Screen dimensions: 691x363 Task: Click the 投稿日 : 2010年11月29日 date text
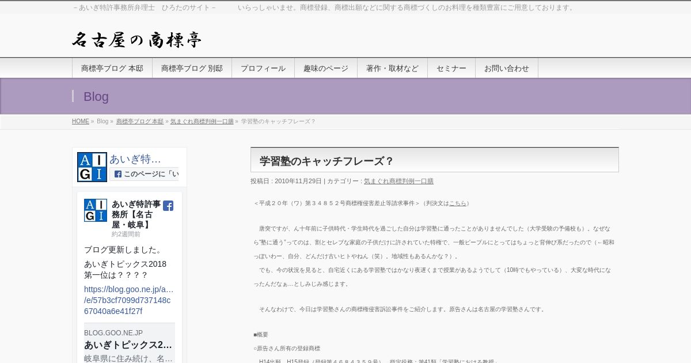pyautogui.click(x=286, y=181)
